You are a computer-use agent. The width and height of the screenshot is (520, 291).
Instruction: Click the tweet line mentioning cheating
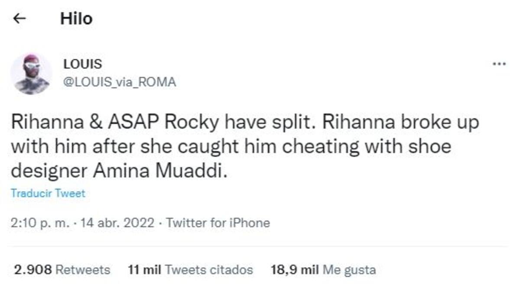pyautogui.click(x=231, y=147)
